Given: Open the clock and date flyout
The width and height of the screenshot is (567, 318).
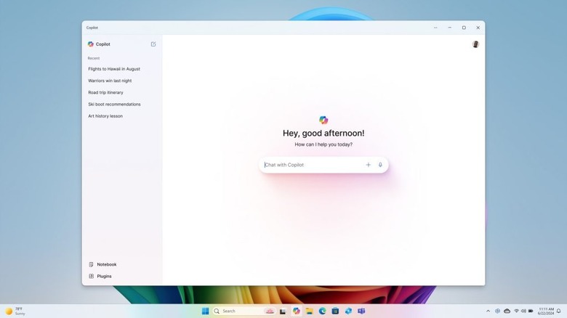Looking at the screenshot, I should [546, 311].
